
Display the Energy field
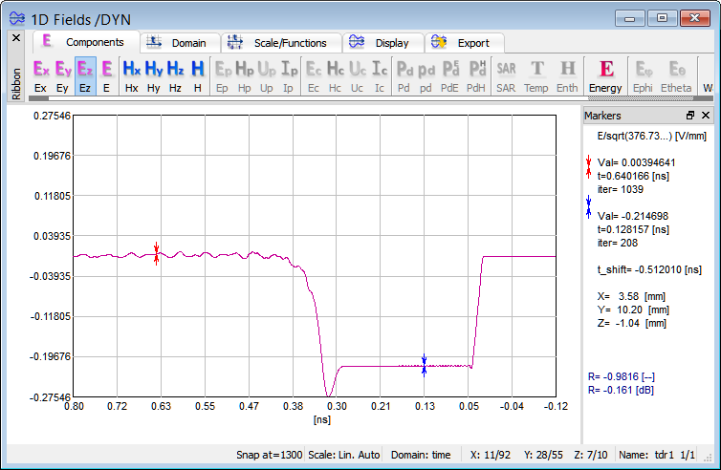(x=605, y=75)
